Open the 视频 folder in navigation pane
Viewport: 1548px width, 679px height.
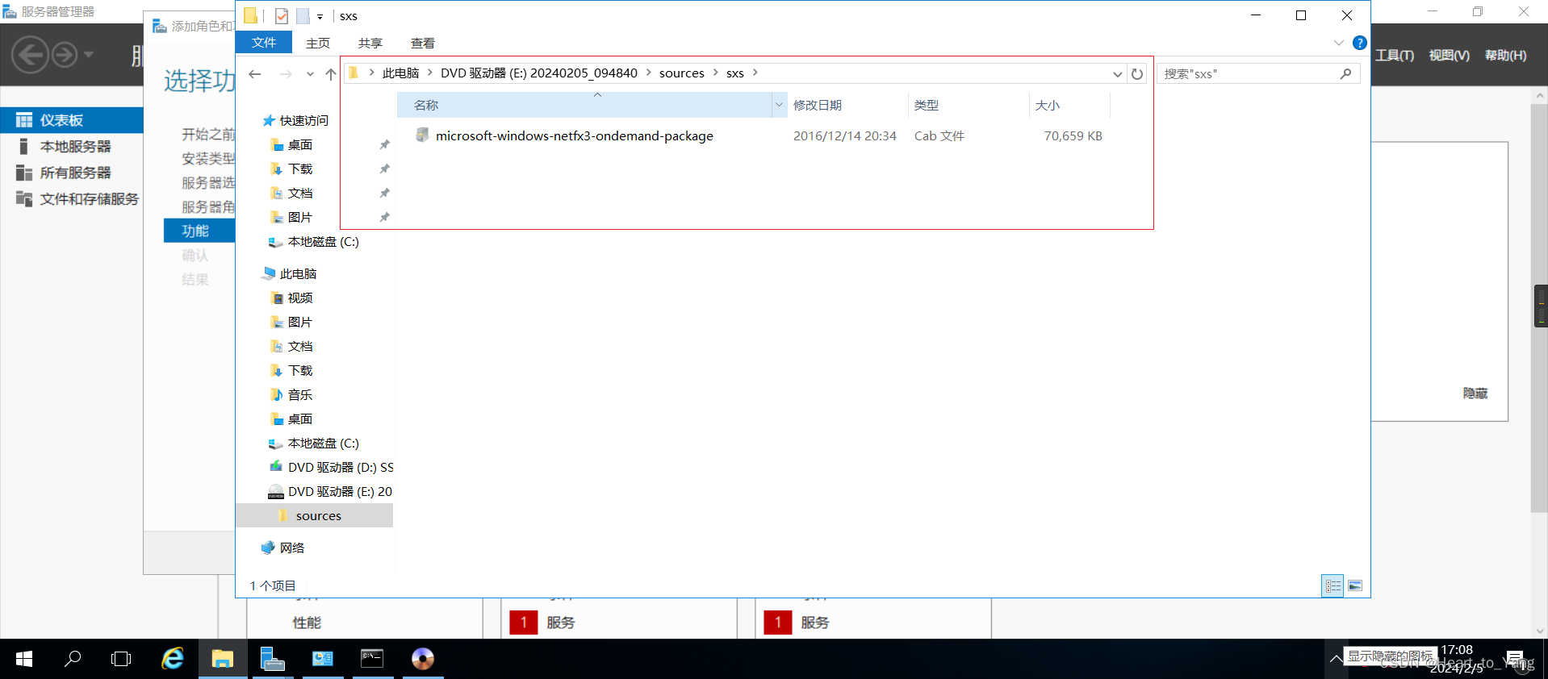pos(300,298)
